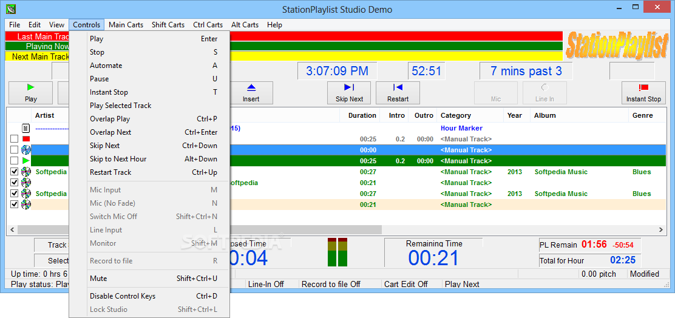
Task: Click 'Record to file Off' status entry
Action: 331,284
